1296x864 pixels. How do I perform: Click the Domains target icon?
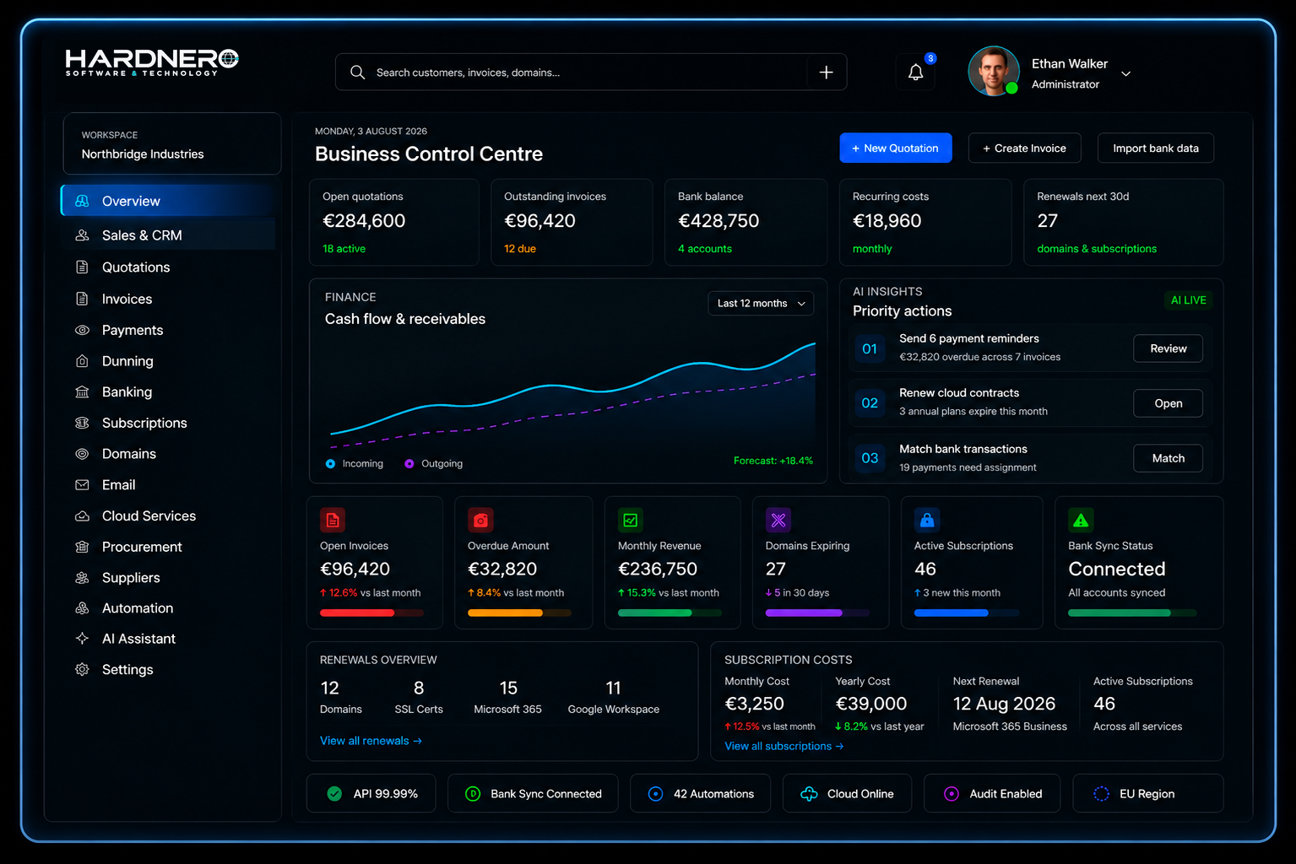tap(82, 454)
